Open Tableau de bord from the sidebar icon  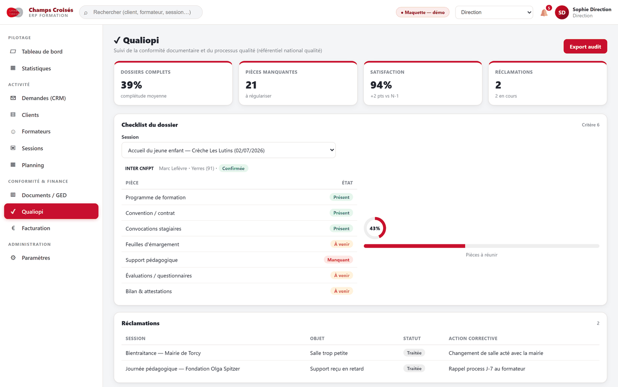13,52
